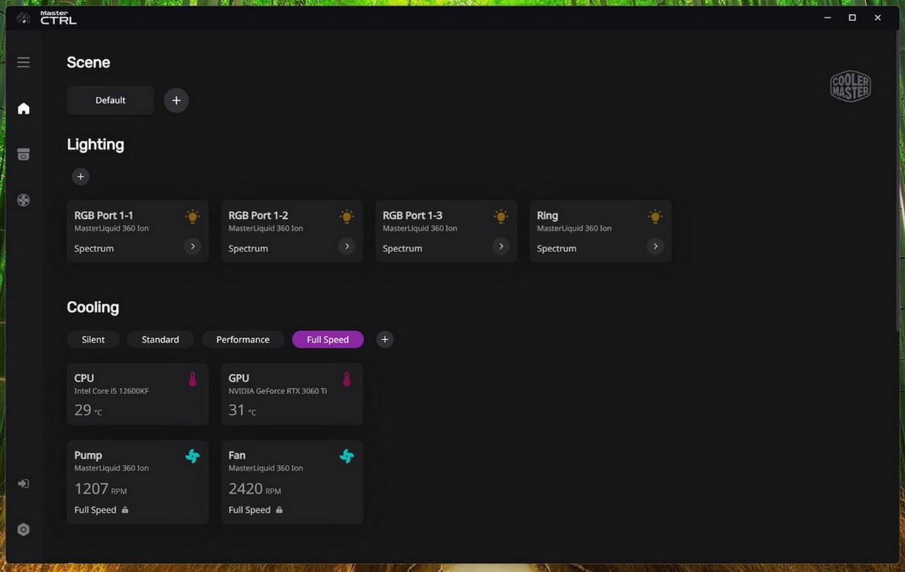Select the Default scene

point(110,100)
